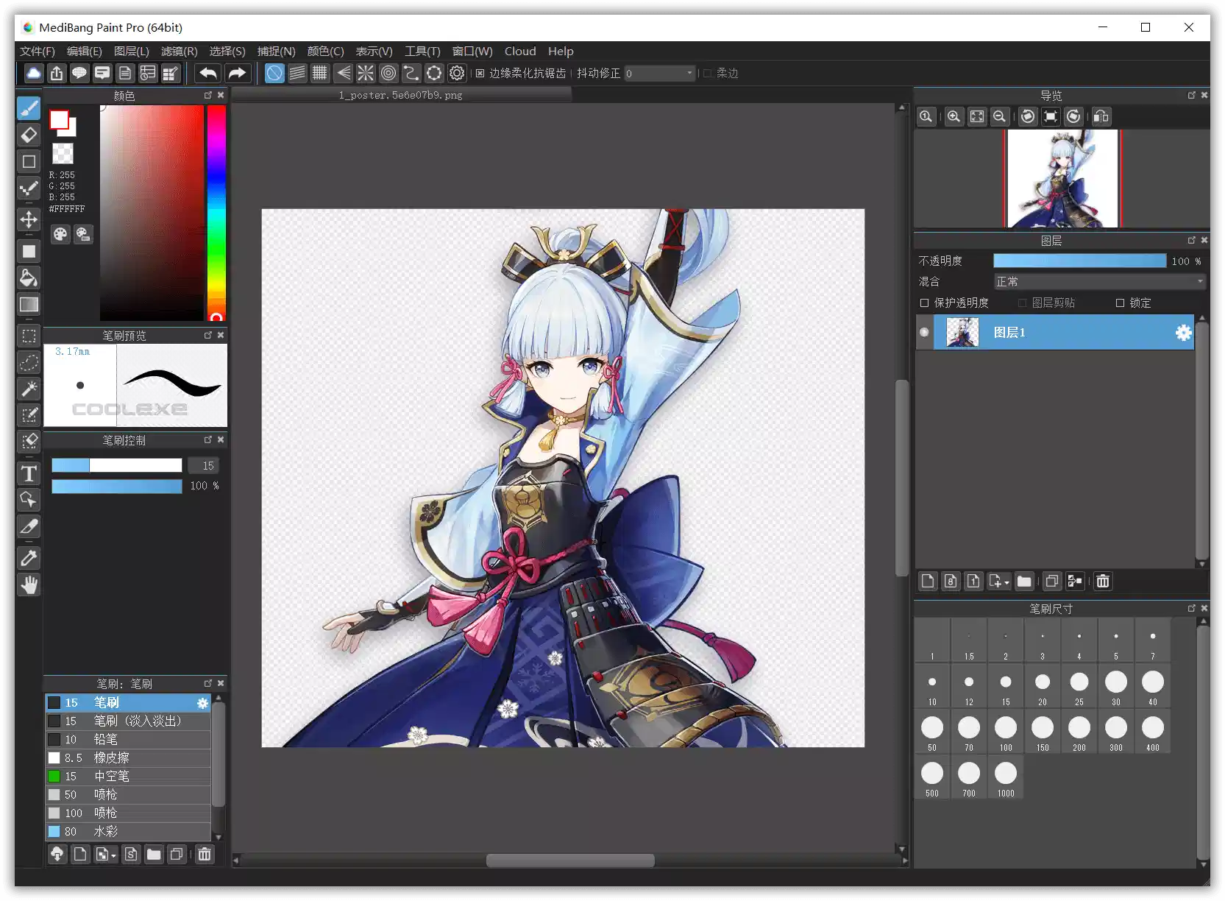Select the Hand (pan) tool
The image size is (1225, 901).
tap(29, 585)
